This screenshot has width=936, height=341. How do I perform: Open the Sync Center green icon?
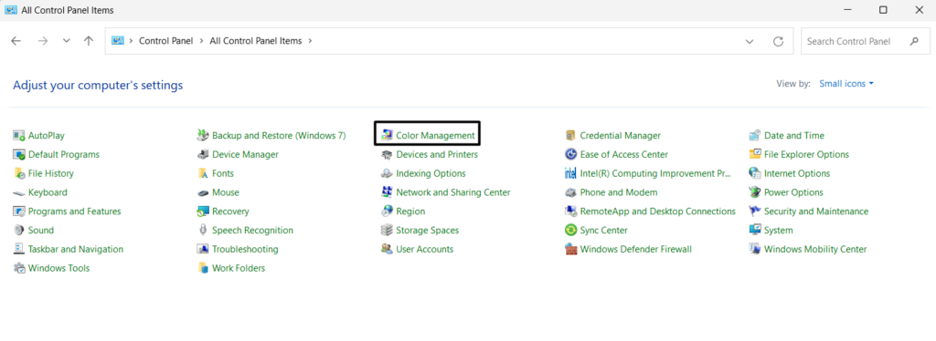(x=570, y=231)
